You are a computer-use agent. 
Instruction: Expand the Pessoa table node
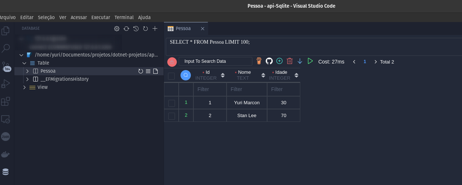pos(27,71)
